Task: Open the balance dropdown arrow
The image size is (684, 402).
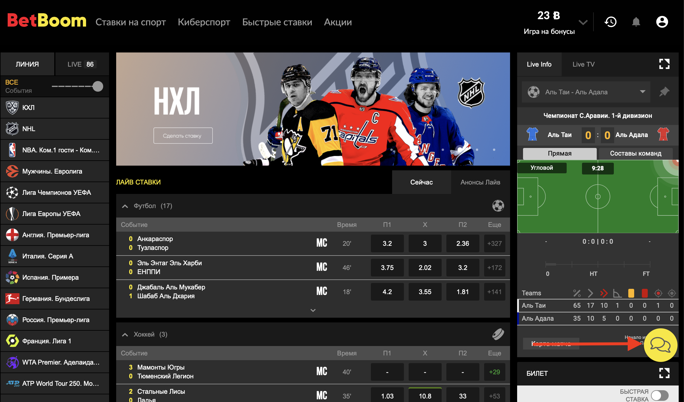Action: pos(583,22)
